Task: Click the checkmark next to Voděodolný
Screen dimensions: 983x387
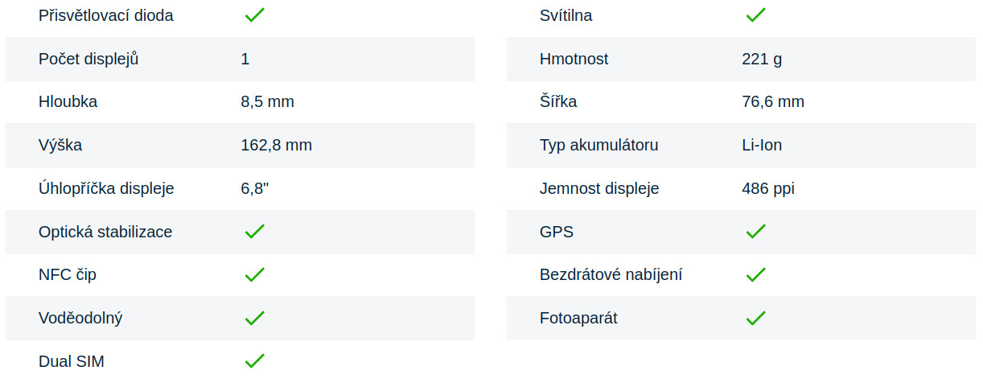Action: tap(254, 319)
